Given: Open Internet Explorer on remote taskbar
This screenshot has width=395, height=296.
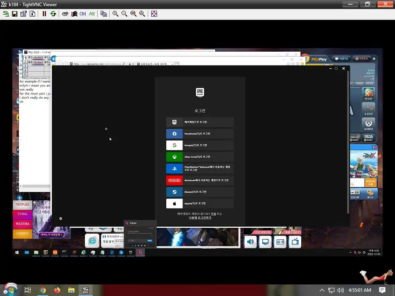Looking at the screenshot, I should (x=83, y=252).
